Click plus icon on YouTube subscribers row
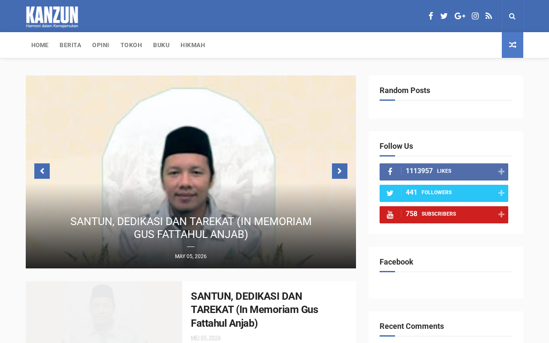549x343 pixels. (501, 214)
